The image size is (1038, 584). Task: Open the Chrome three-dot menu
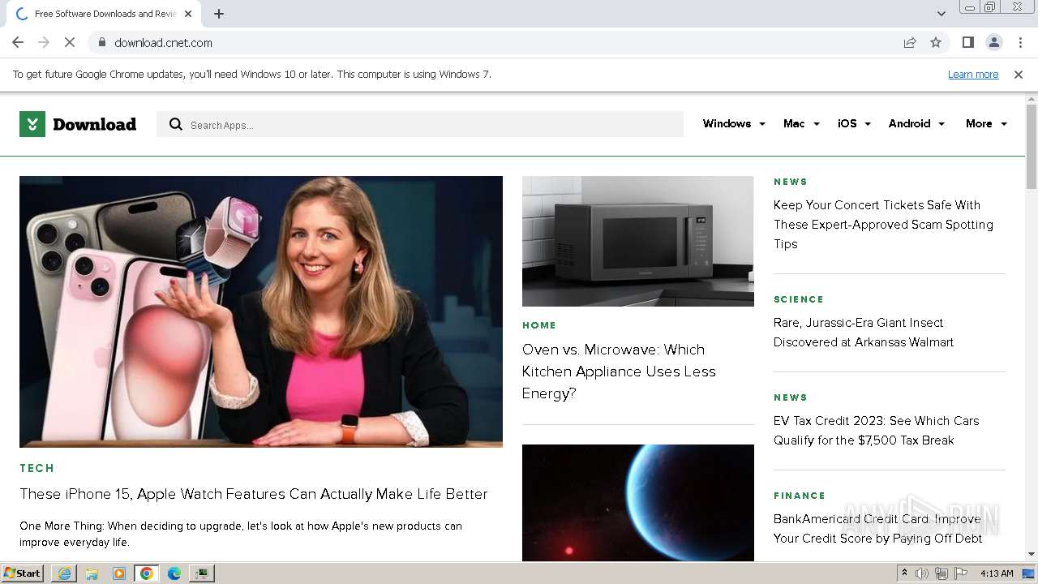[x=1020, y=42]
